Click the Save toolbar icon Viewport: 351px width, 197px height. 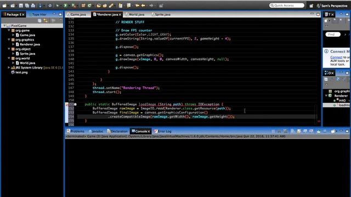pyautogui.click(x=21, y=5)
